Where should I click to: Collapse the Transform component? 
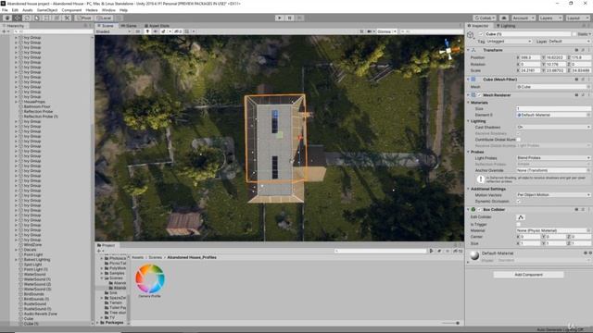[469, 50]
